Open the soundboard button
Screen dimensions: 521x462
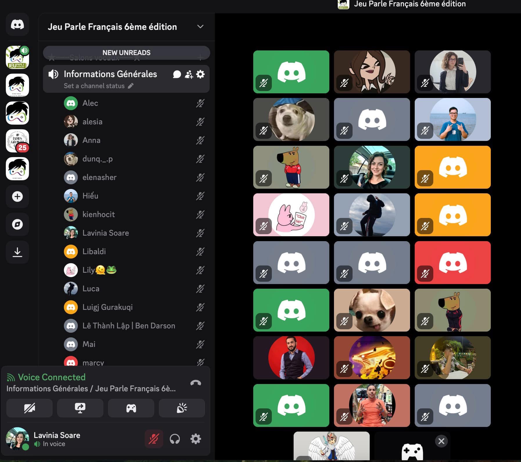coord(182,408)
